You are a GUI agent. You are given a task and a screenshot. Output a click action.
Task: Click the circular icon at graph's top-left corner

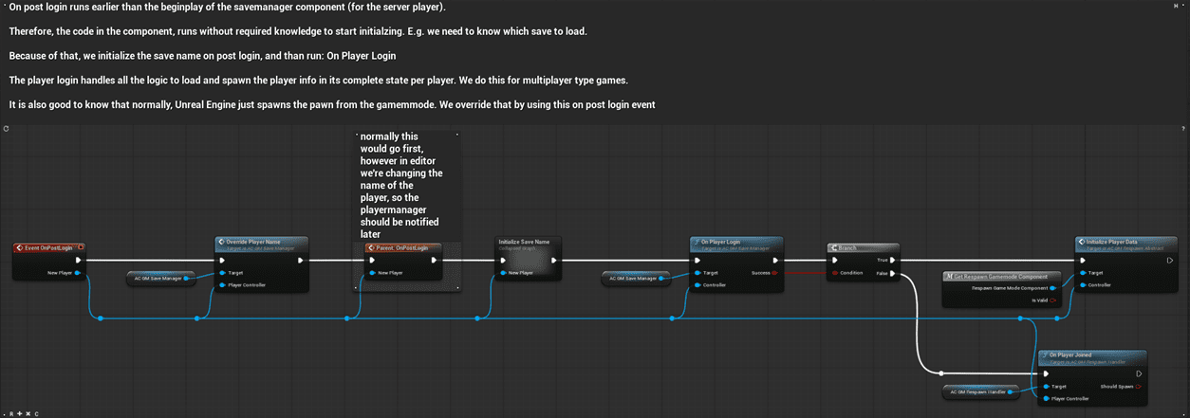[7, 128]
